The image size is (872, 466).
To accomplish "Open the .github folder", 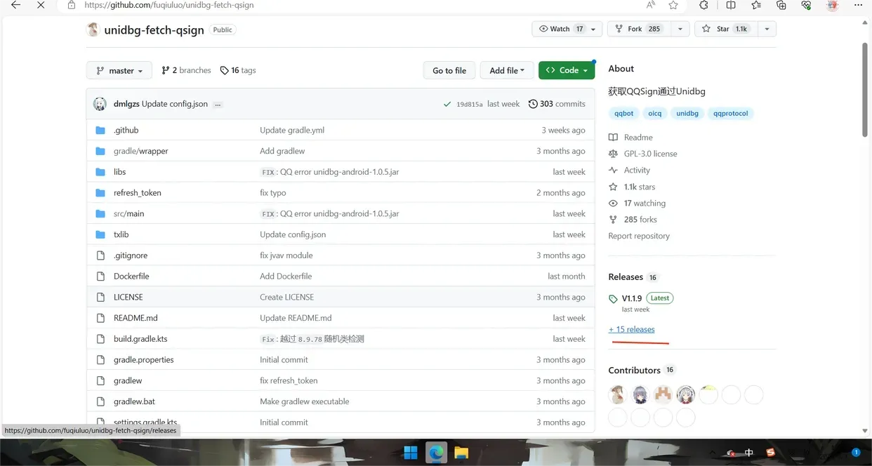I will (x=126, y=130).
